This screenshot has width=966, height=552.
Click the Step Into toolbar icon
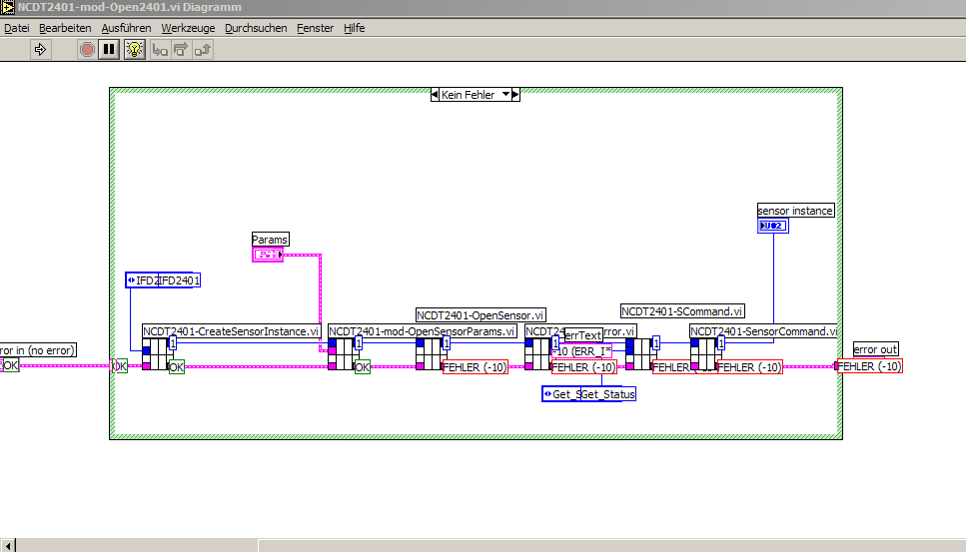tap(160, 50)
